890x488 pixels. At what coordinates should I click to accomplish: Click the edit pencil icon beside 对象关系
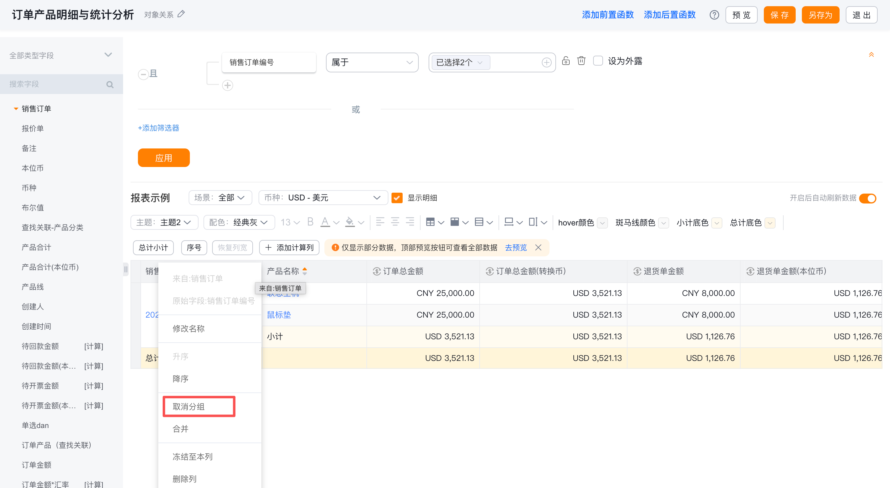[181, 14]
